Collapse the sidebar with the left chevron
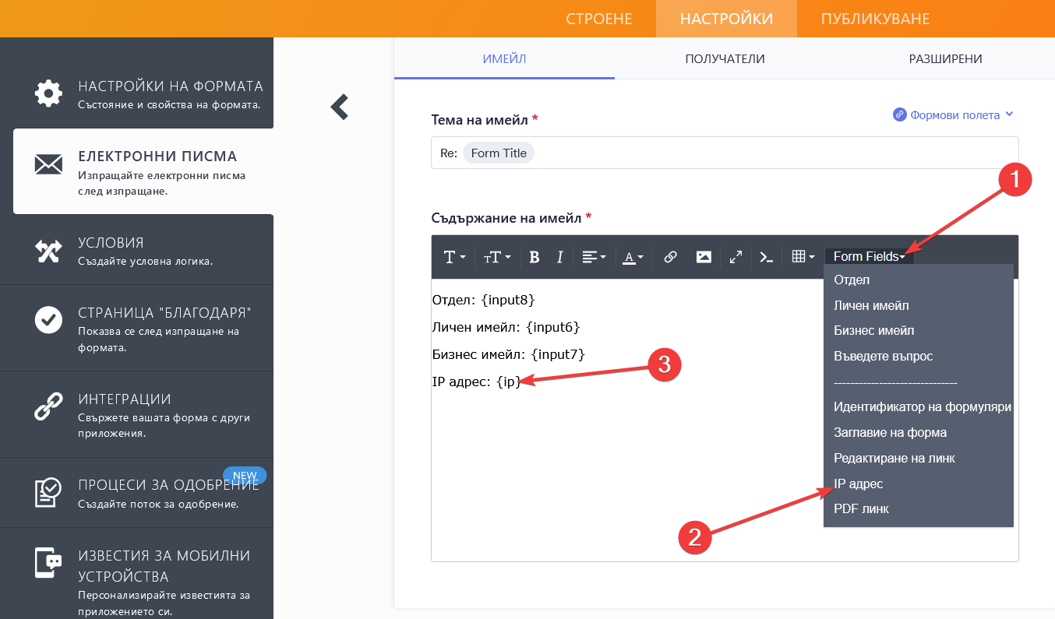 339,107
